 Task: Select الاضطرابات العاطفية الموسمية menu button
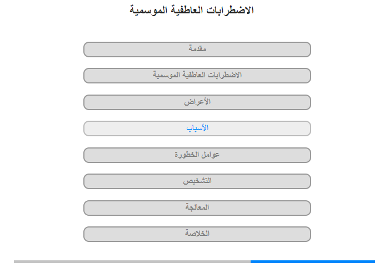point(197,76)
